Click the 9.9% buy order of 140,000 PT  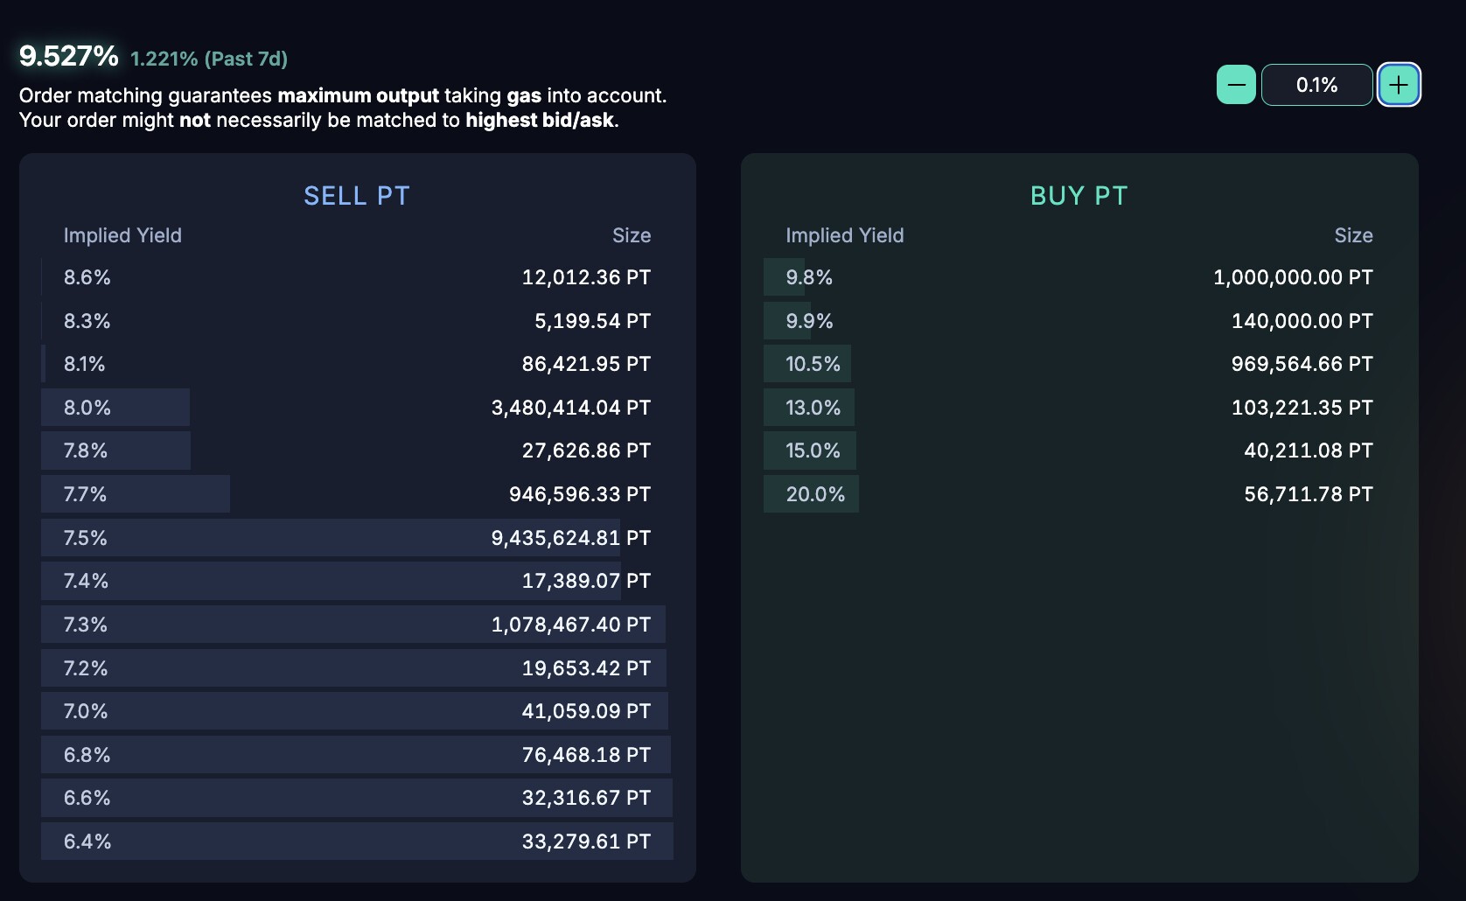pyautogui.click(x=1079, y=321)
